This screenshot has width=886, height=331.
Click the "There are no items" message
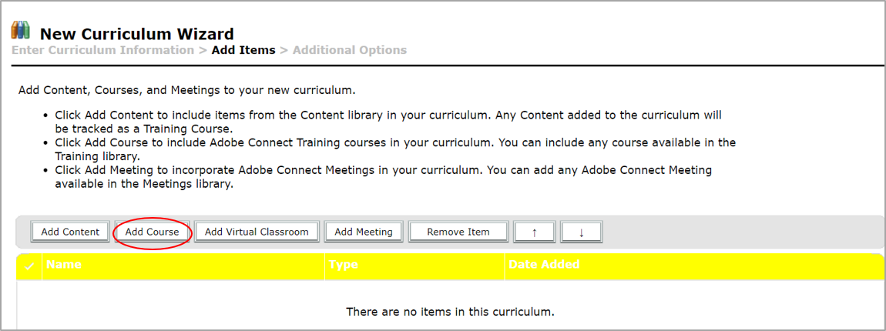[450, 312]
